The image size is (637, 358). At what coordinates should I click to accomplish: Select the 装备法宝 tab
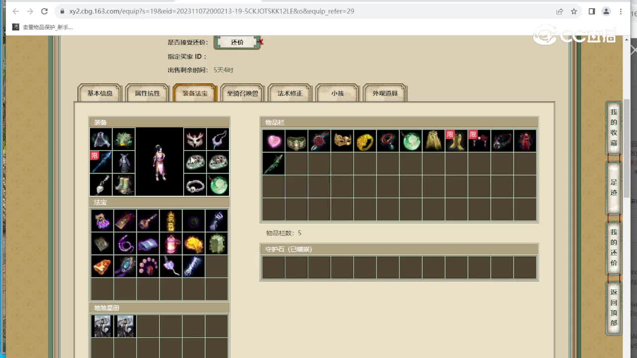[195, 93]
